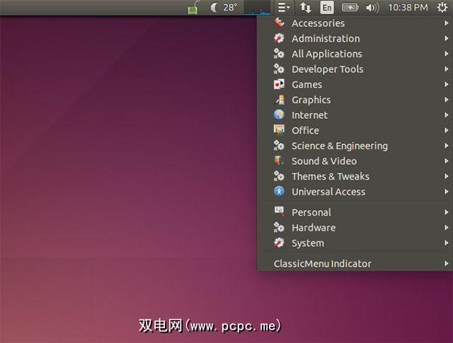Open the Administration menu entry
453x343 pixels.
(355, 38)
